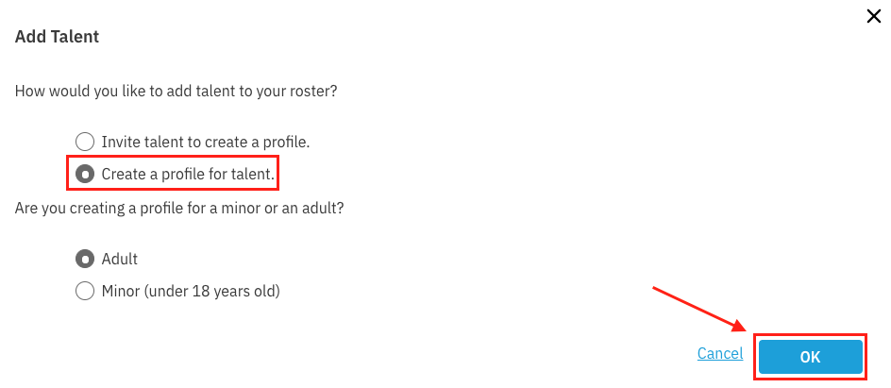Choose the Adult radio button

point(85,259)
